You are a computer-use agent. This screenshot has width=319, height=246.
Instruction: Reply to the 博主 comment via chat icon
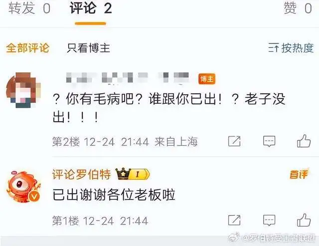coord(269,141)
